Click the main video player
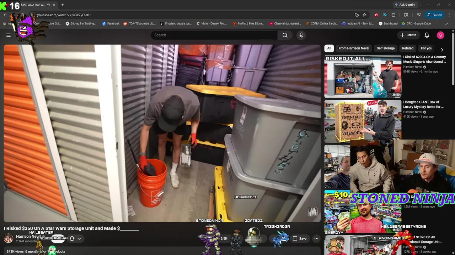The height and width of the screenshot is (255, 455). (162, 133)
